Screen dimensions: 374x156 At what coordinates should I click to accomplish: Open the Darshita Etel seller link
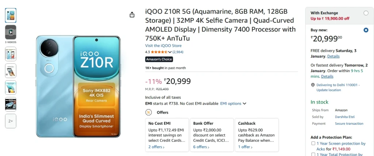click(345, 117)
